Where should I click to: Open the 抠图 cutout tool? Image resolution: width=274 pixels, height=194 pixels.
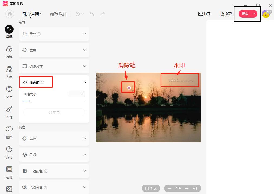pos(9,132)
